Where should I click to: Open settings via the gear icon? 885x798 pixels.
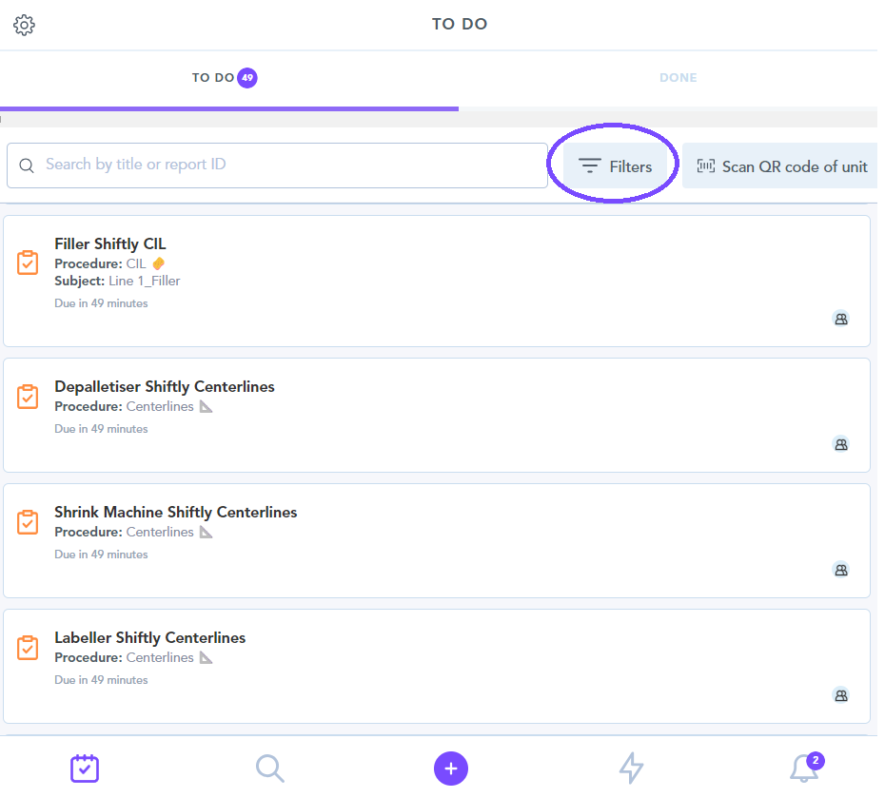pyautogui.click(x=24, y=26)
